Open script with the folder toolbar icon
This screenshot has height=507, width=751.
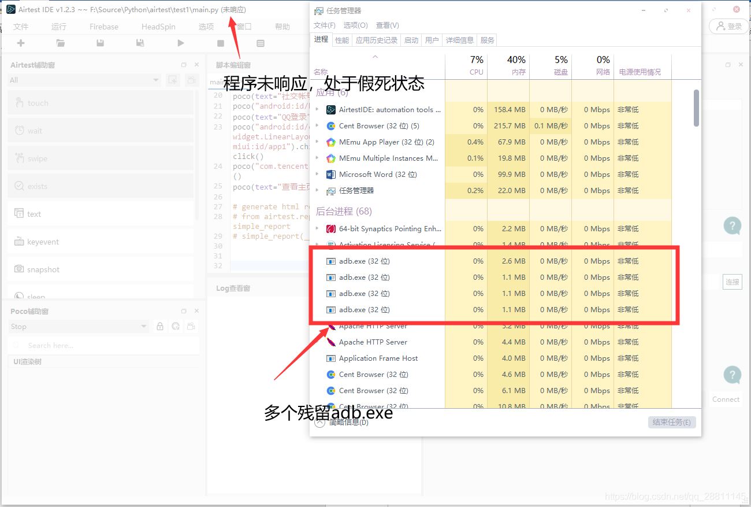(x=61, y=43)
